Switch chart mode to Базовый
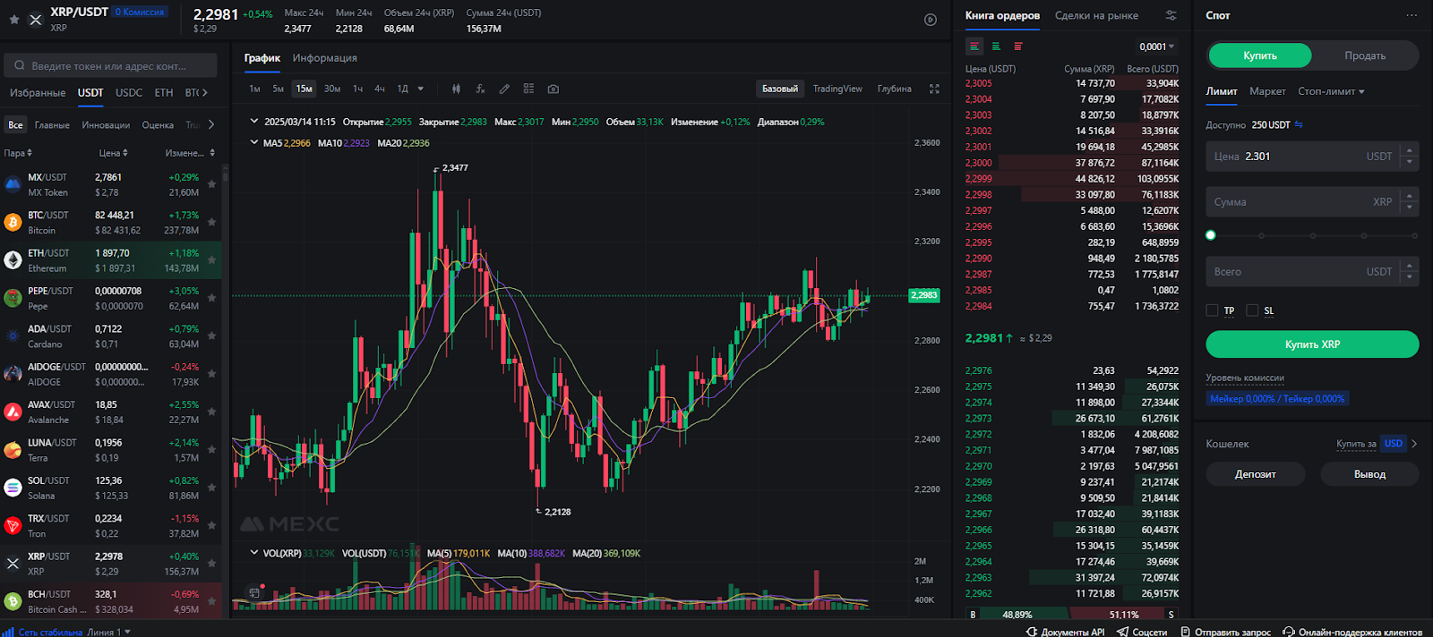Viewport: 1433px width, 637px height. [x=780, y=89]
